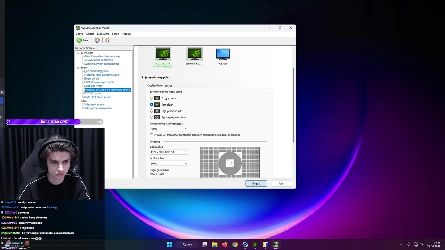Open 'Çözünürlük değiştirme' task

click(x=97, y=71)
